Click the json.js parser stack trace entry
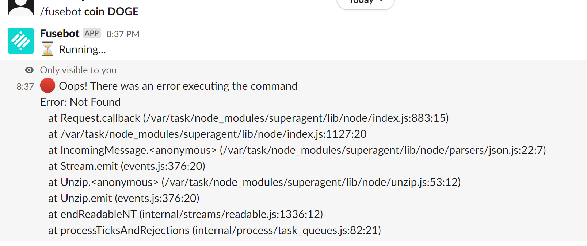This screenshot has height=246, width=587. click(296, 150)
